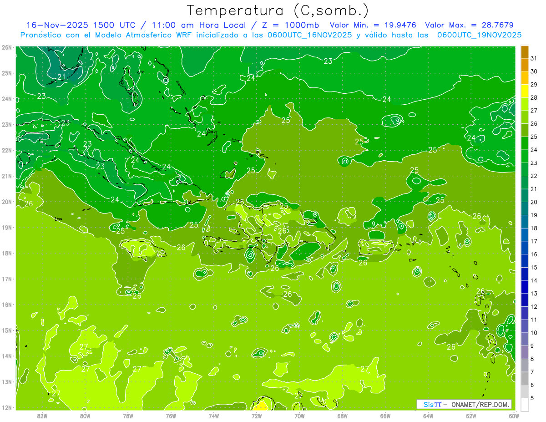Click the colorbar label '17'
Screen dimensions: 546x422
[534, 241]
